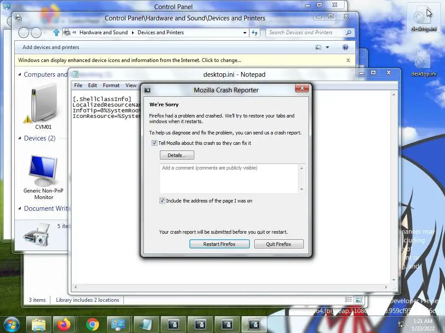Switch to details view in library window
This screenshot has height=333, width=445.
tap(348, 300)
